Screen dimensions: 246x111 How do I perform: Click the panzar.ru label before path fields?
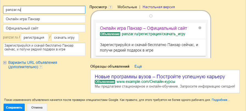pos(10,38)
